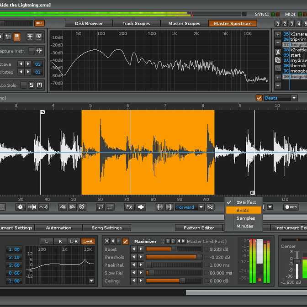Adjust the Peak Rel. slider

tap(174, 265)
